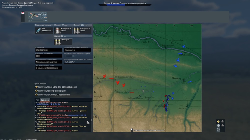The image size is (250, 140).
Task: Switch to the Чат tab
Action: 37,100
